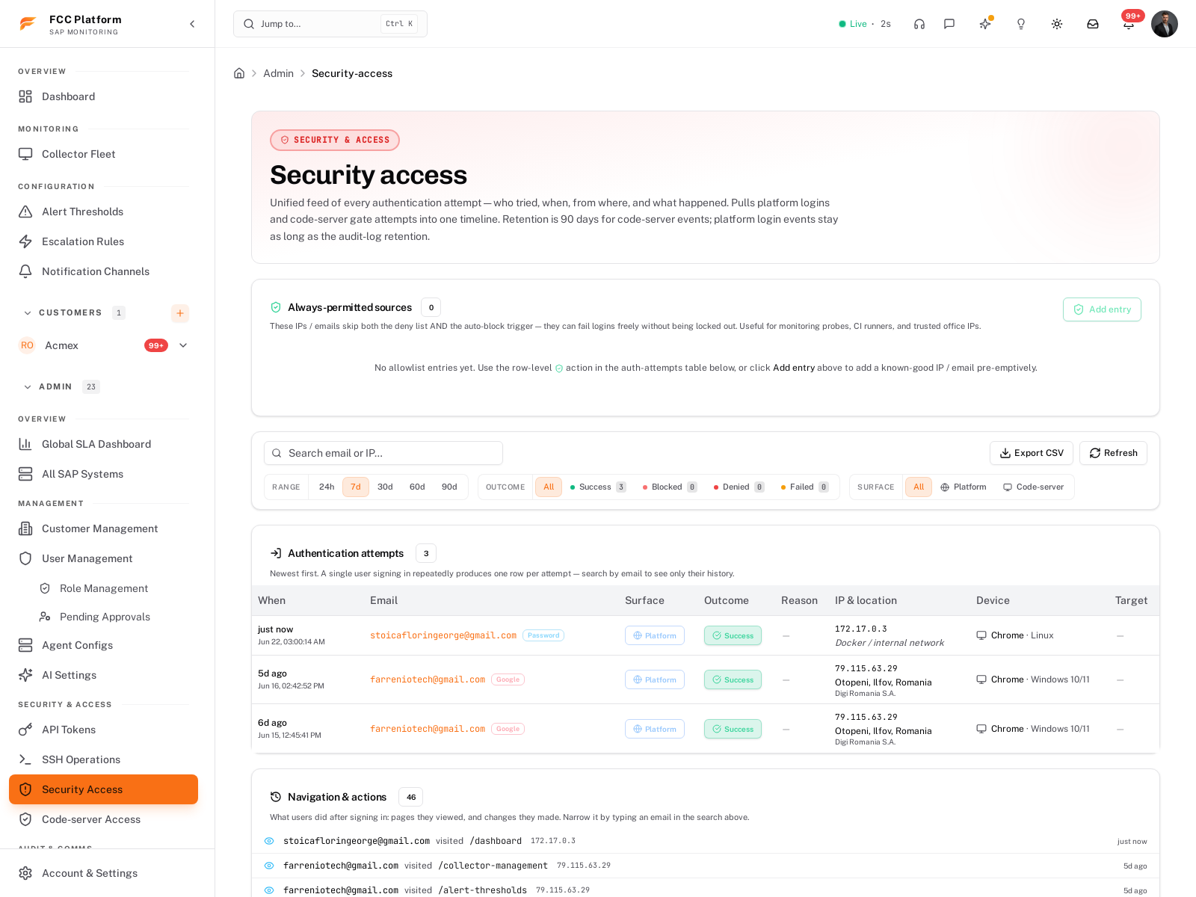The image size is (1196, 897).
Task: Click Export CSV
Action: pyautogui.click(x=1032, y=453)
